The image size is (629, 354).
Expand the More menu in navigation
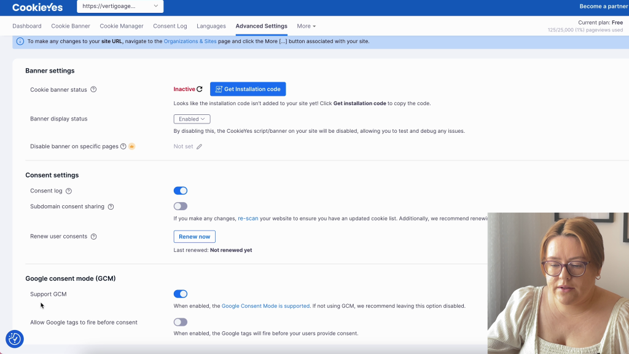[306, 26]
